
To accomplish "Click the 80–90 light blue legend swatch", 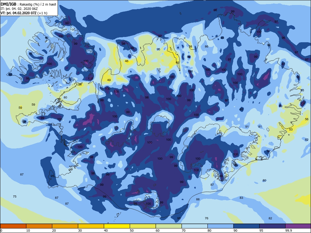I will pyautogui.click(x=220, y=226).
